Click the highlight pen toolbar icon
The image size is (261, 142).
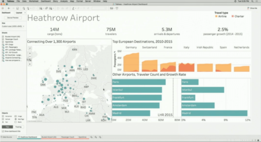[73, 8]
